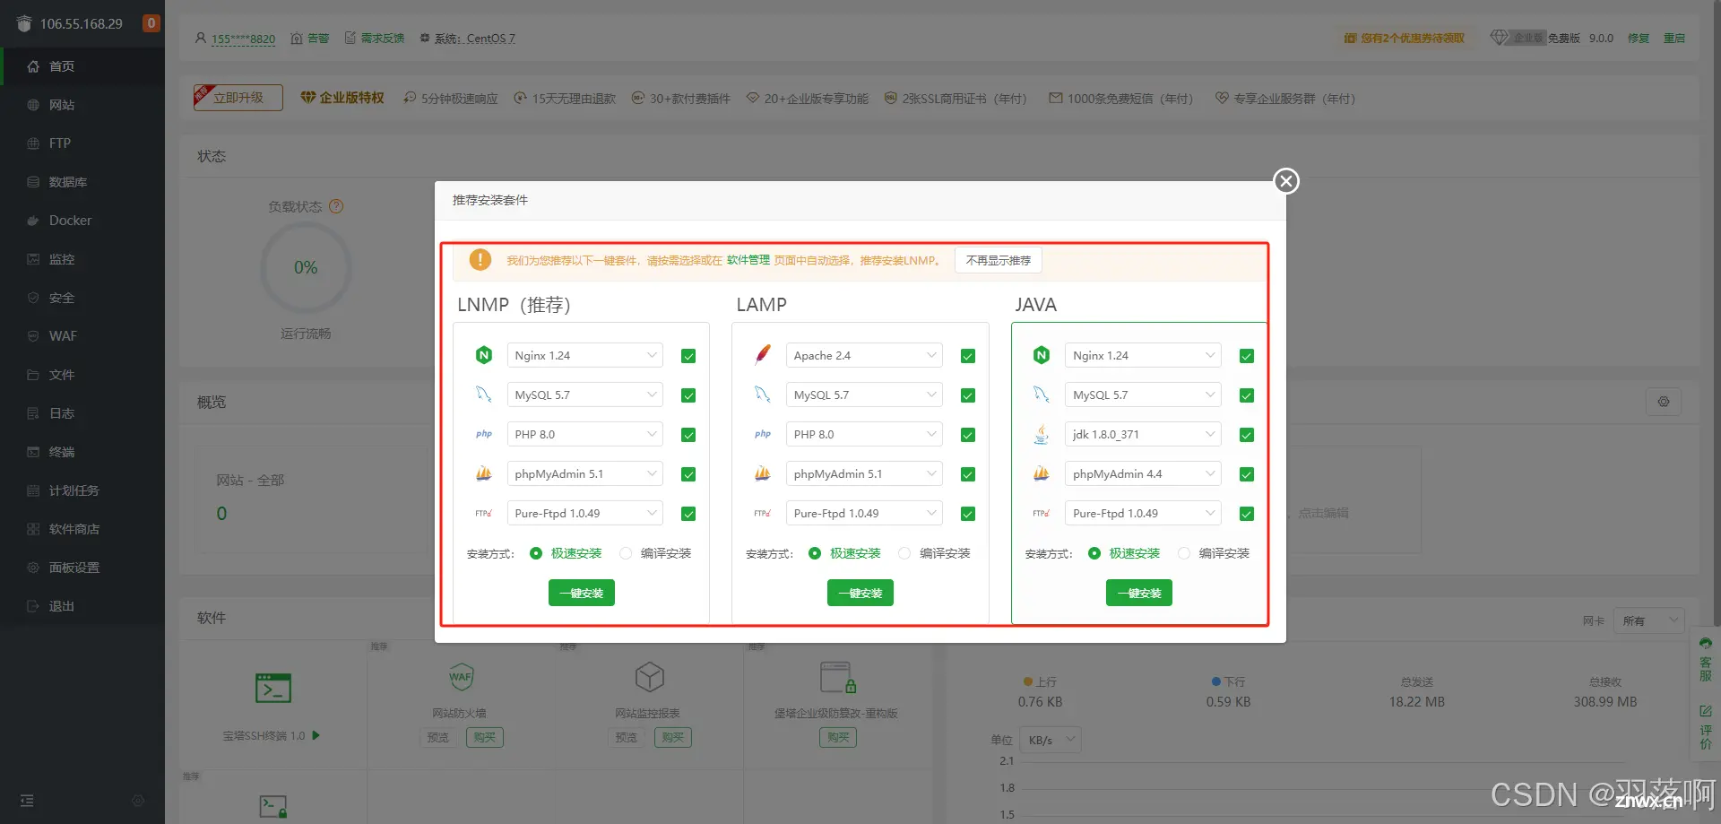Uncheck jdk 1.8.0_371 in JAVA
The image size is (1721, 824).
(x=1247, y=435)
